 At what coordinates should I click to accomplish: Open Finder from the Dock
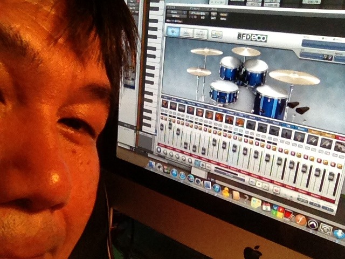coord(153,165)
